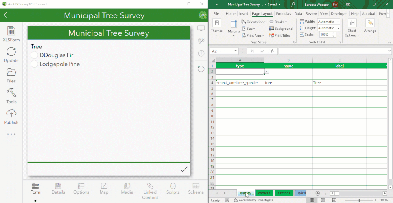The height and width of the screenshot is (203, 393).
Task: Switch to the Formulas ribbon tab
Action: 283,13
